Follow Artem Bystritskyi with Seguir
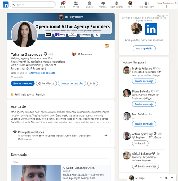178x181 pixels. point(140,143)
